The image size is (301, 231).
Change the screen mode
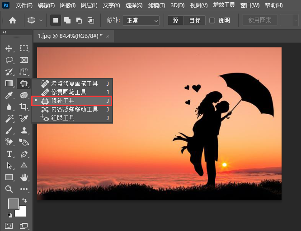24,226
